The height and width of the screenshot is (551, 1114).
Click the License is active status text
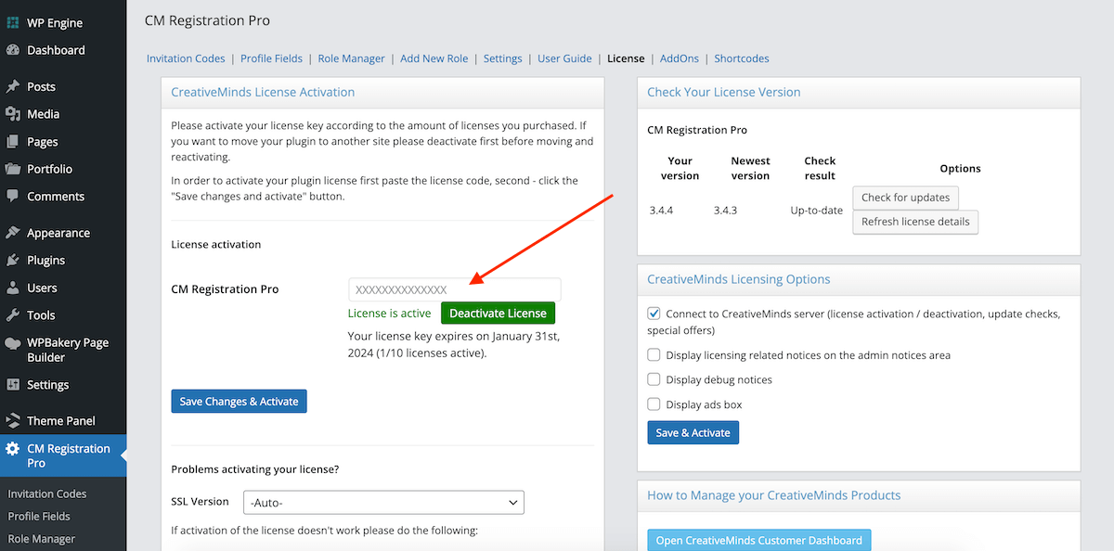click(390, 314)
